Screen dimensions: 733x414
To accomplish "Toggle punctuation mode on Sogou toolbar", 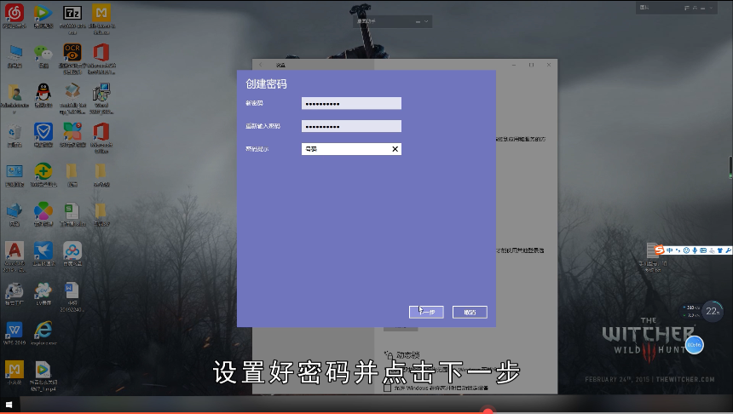I will [678, 250].
